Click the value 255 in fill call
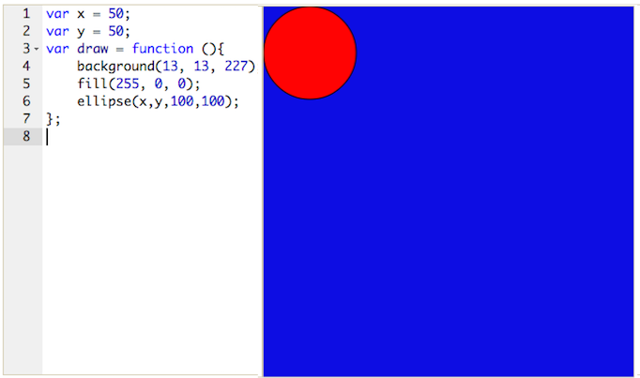640x378 pixels. [128, 83]
